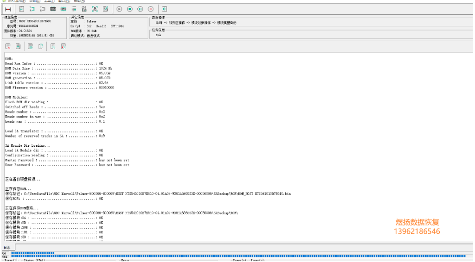Click the 'Status (ATA1)' status bar entry

(34, 260)
